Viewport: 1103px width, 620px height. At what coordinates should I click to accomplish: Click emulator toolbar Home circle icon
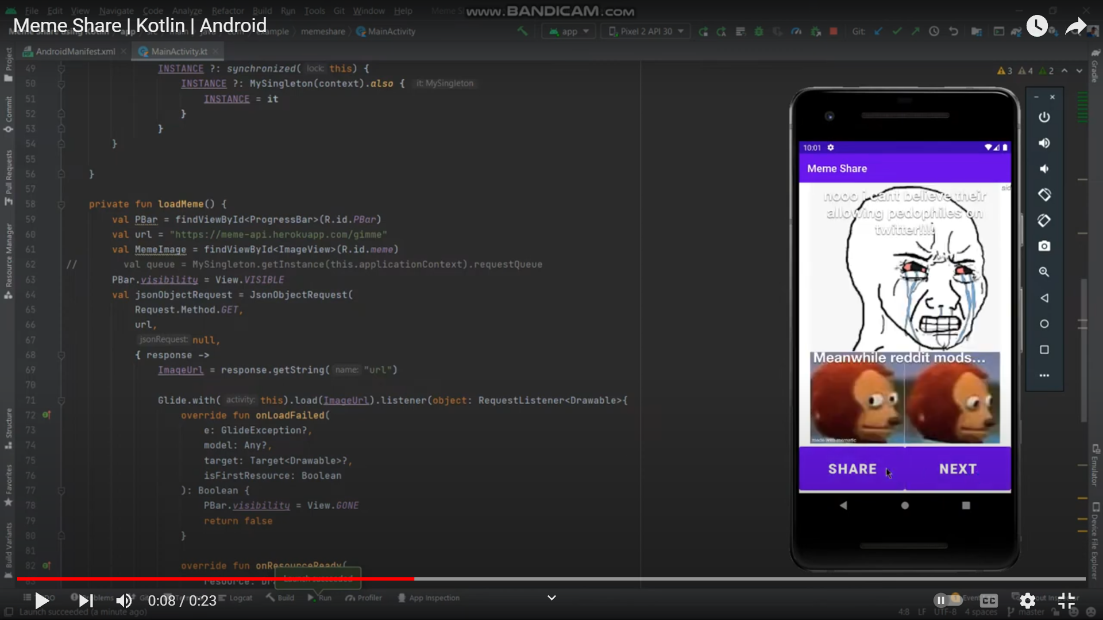click(x=1044, y=324)
